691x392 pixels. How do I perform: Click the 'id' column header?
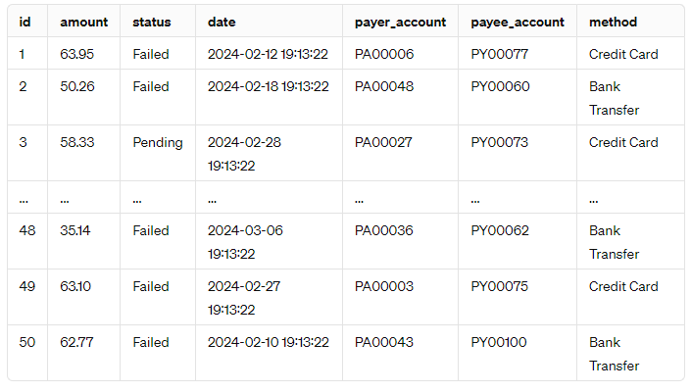tap(25, 22)
